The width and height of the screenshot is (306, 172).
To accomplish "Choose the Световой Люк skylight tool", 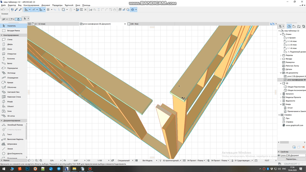I will [14, 92].
